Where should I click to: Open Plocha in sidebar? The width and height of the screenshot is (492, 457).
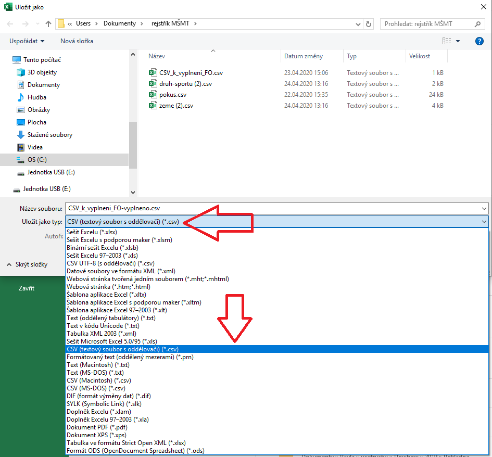point(37,122)
